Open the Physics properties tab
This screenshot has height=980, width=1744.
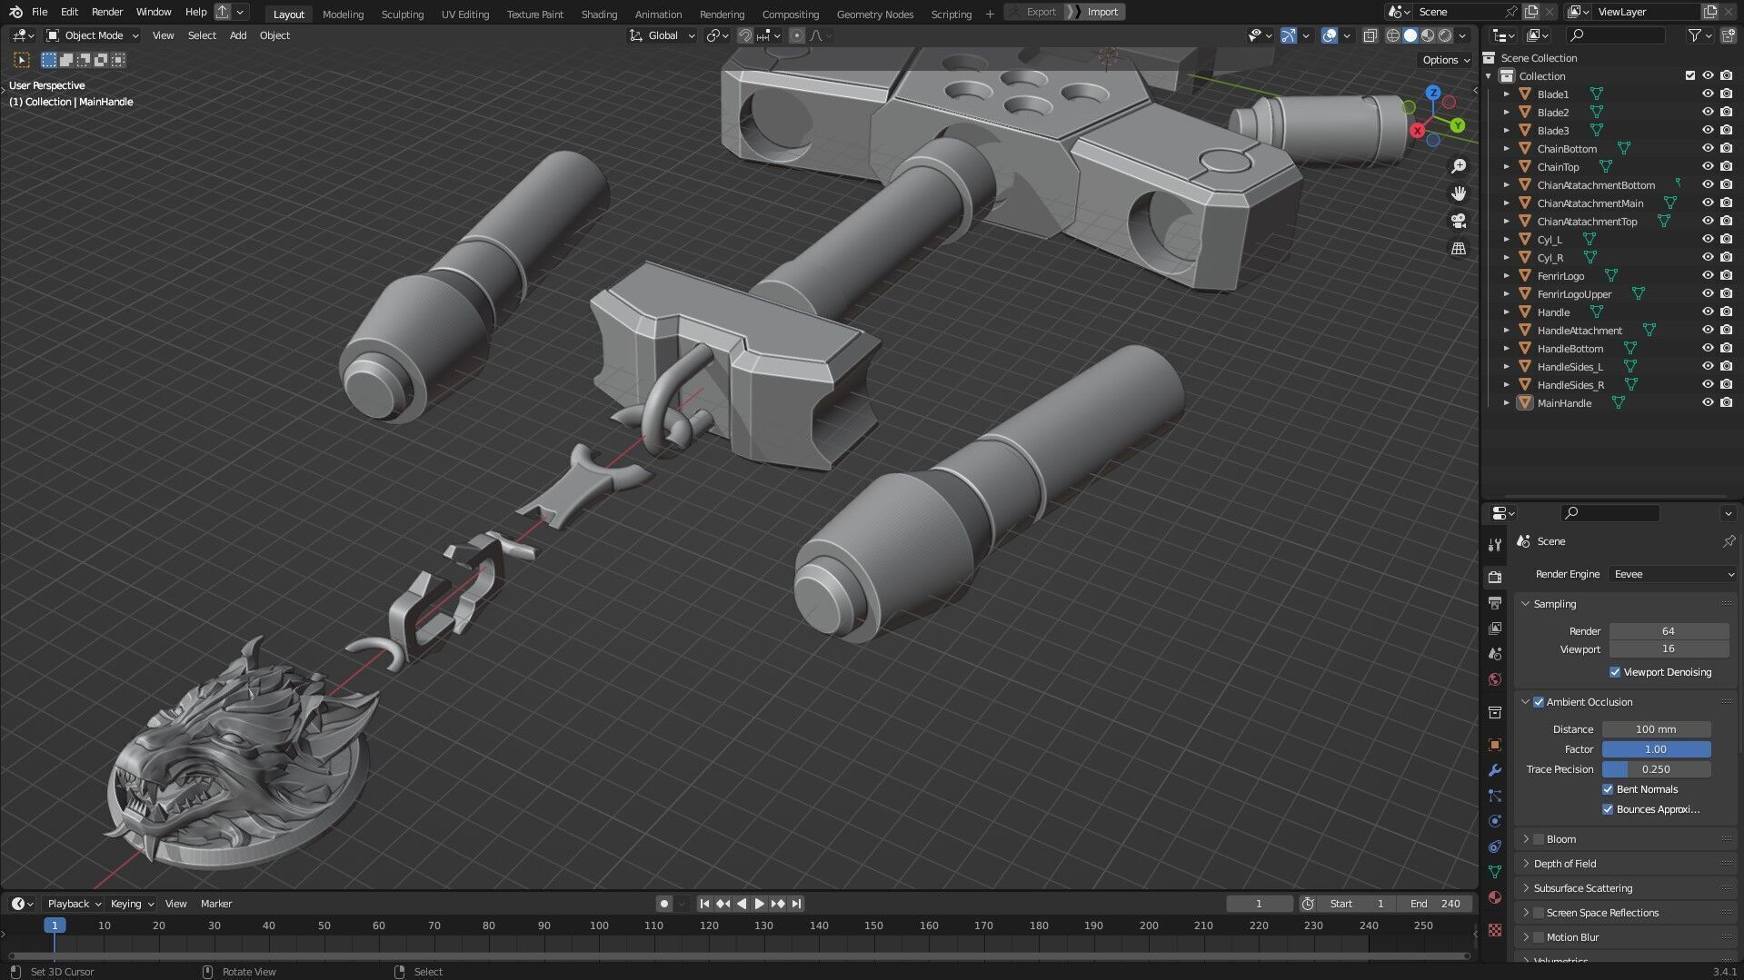(x=1495, y=821)
